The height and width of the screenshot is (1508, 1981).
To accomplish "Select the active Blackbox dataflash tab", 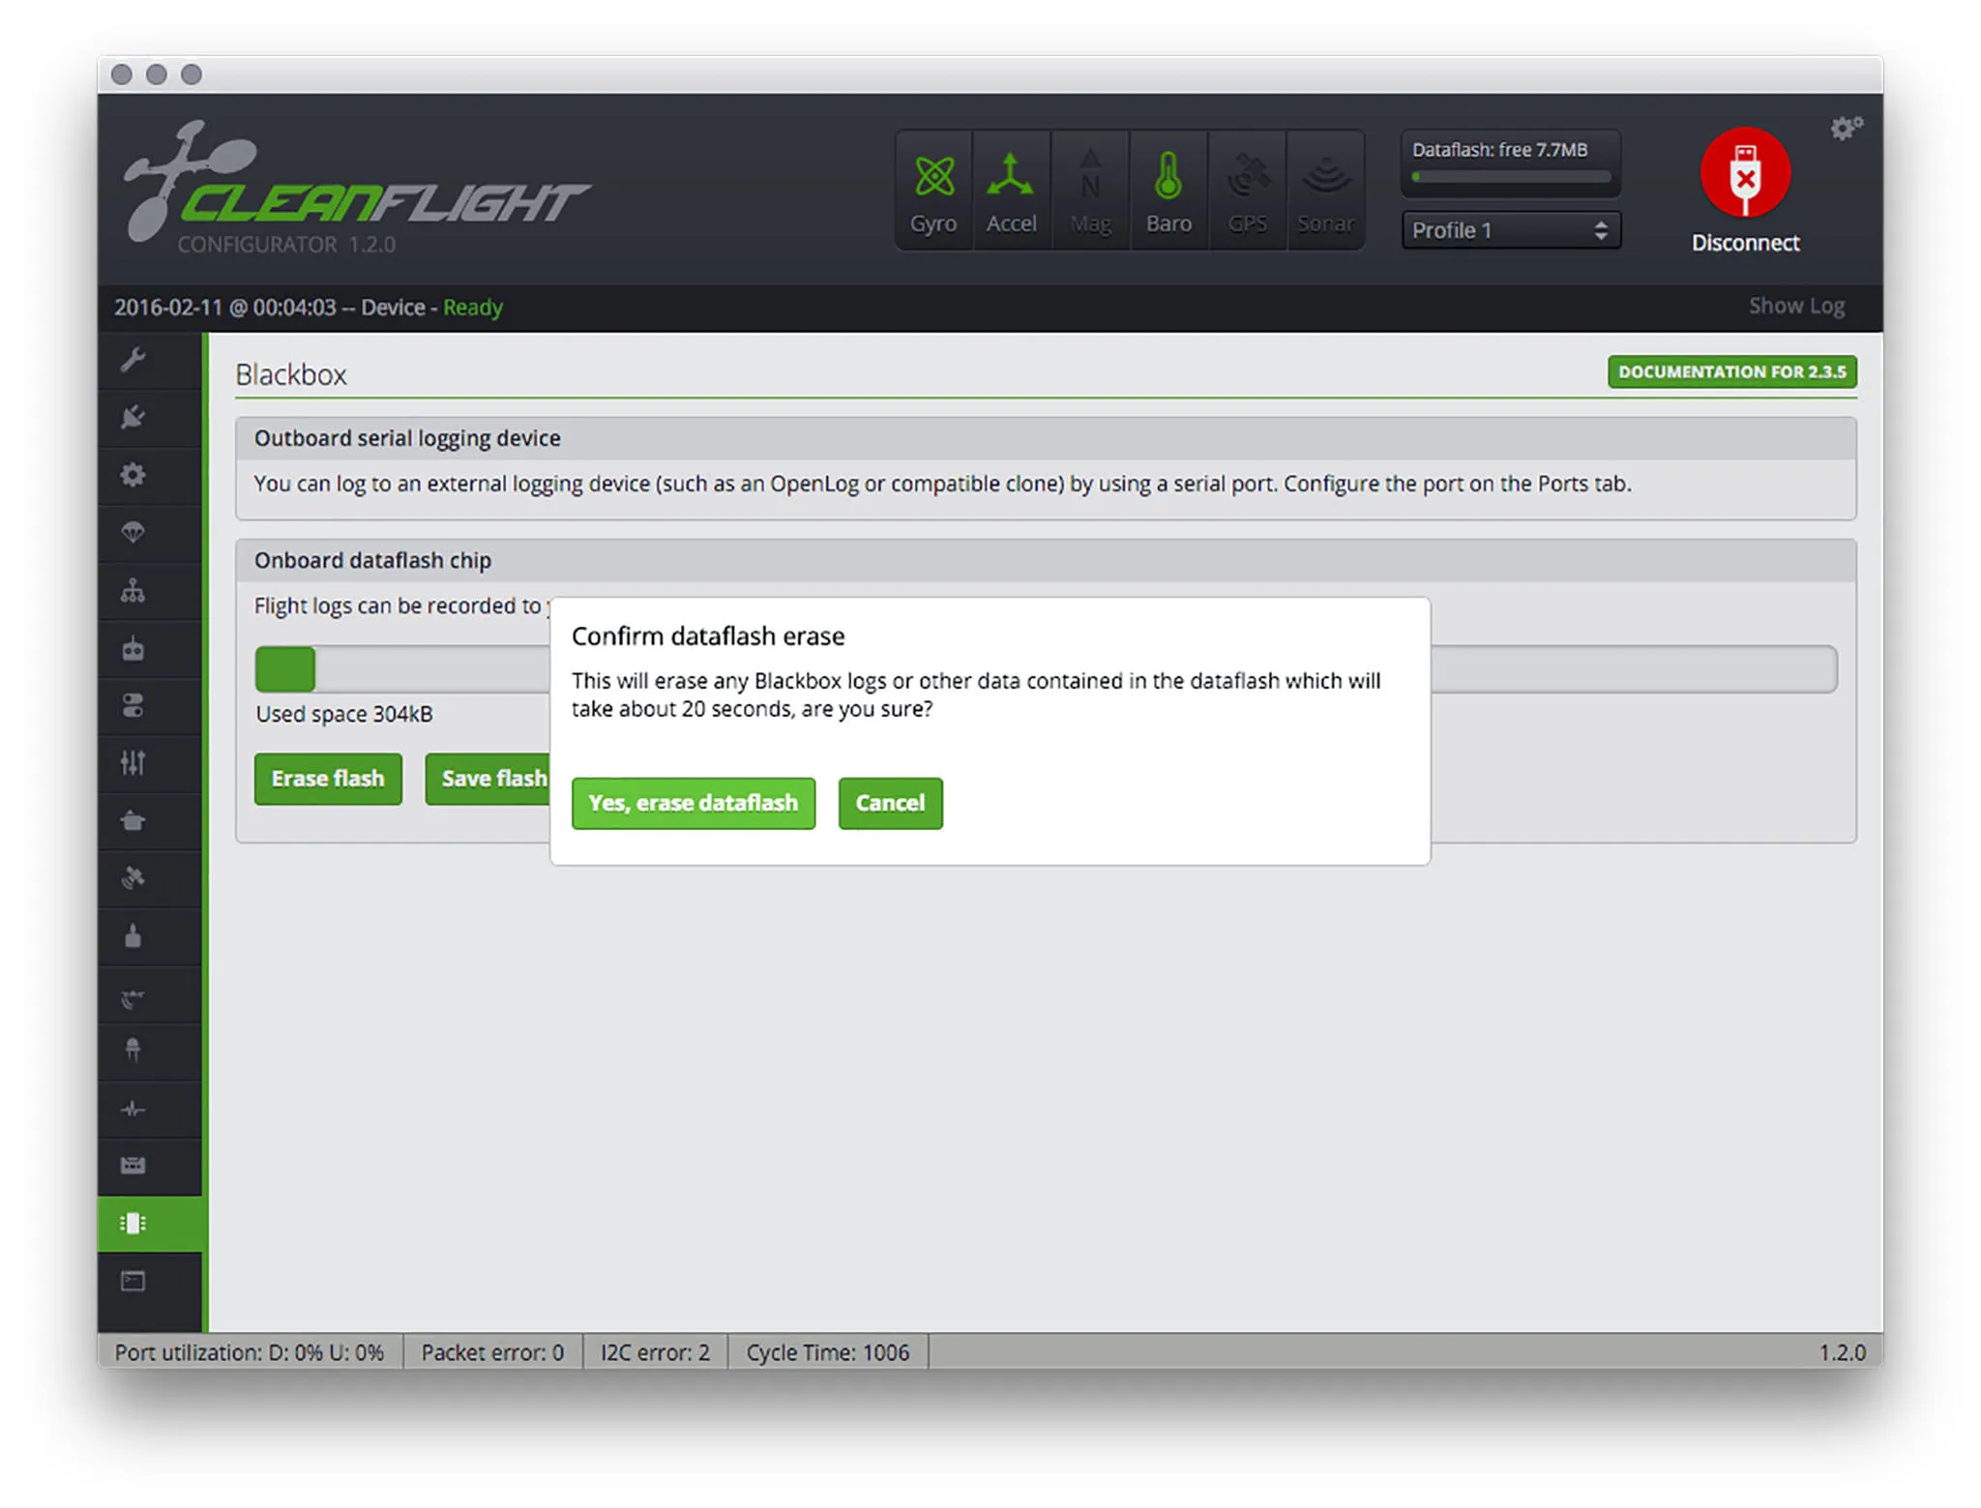I will (x=133, y=1224).
